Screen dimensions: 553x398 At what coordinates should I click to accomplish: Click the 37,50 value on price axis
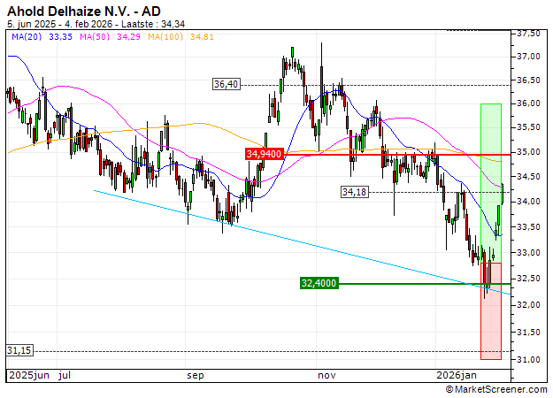click(x=529, y=34)
